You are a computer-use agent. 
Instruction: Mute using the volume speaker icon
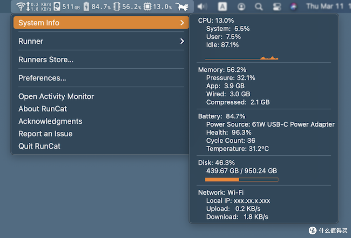click(202, 7)
